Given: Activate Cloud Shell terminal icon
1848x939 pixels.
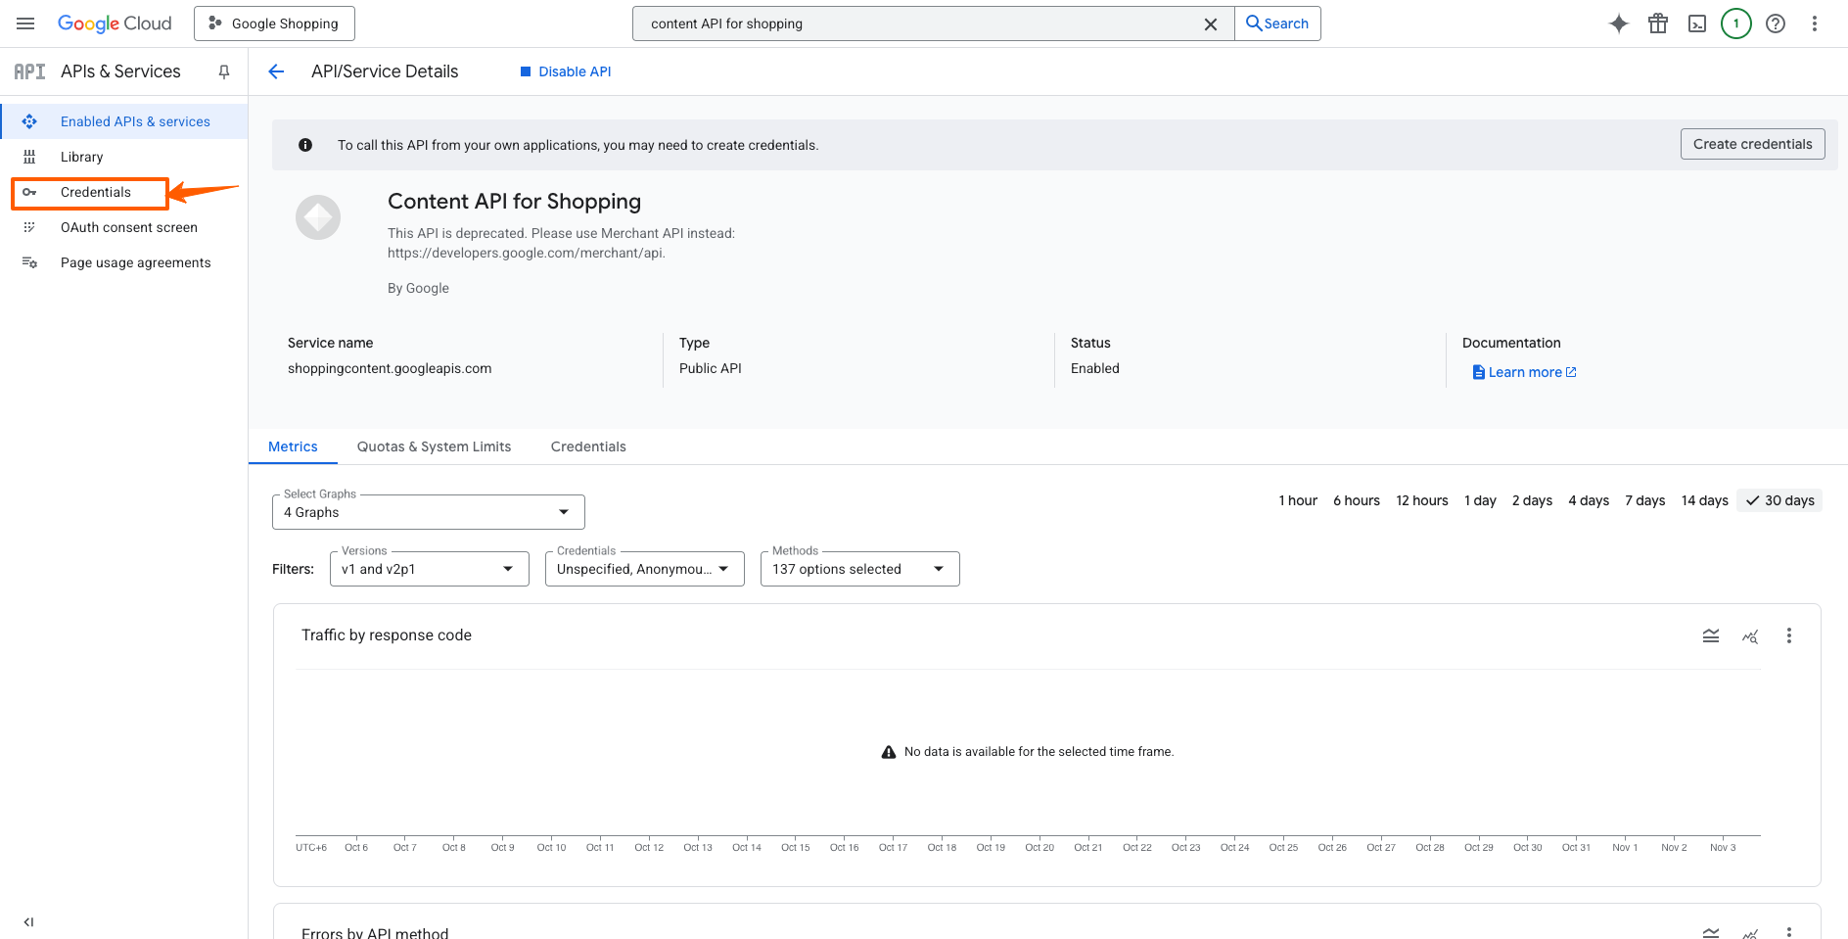Looking at the screenshot, I should tap(1697, 23).
